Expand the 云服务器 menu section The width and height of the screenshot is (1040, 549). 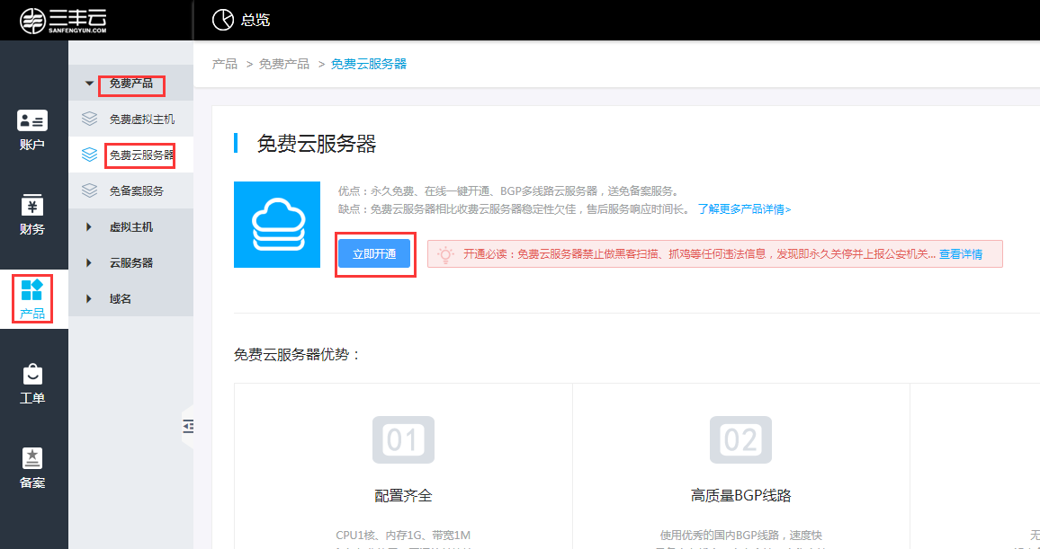130,261
